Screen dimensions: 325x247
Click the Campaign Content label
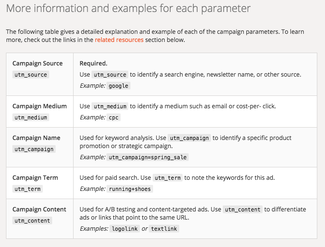(39, 209)
